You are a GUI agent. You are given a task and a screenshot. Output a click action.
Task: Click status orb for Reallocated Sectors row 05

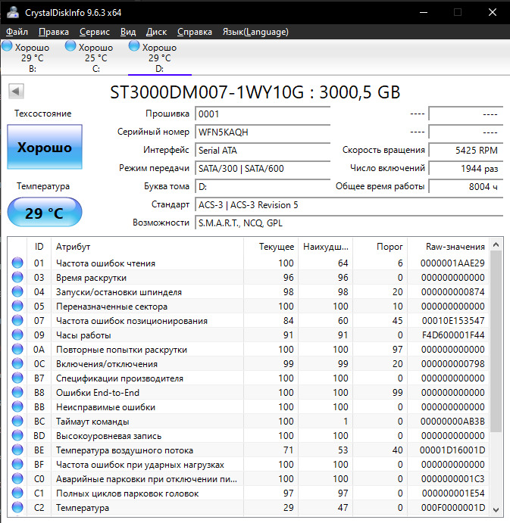click(x=17, y=307)
